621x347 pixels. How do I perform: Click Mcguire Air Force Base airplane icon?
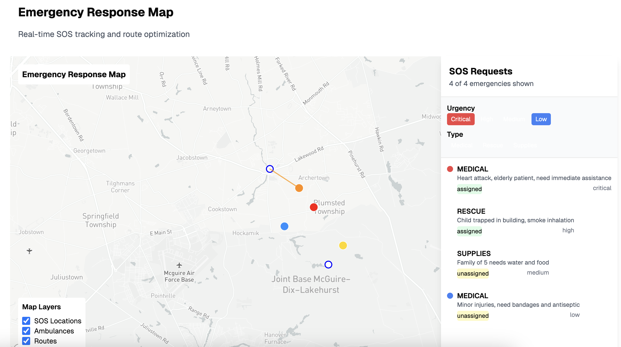click(x=179, y=265)
